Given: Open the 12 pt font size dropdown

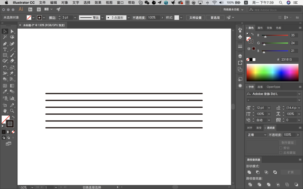Looking at the screenshot, I should (x=269, y=108).
